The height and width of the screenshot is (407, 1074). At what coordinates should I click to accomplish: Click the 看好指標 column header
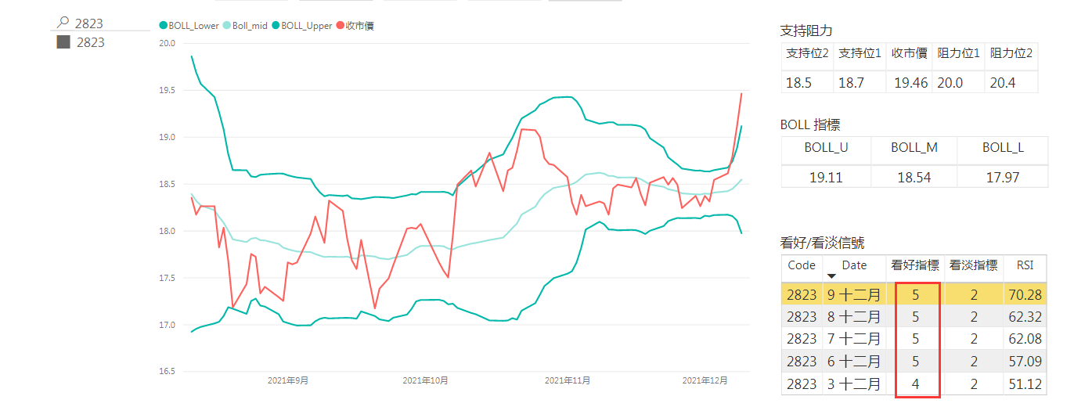click(915, 265)
